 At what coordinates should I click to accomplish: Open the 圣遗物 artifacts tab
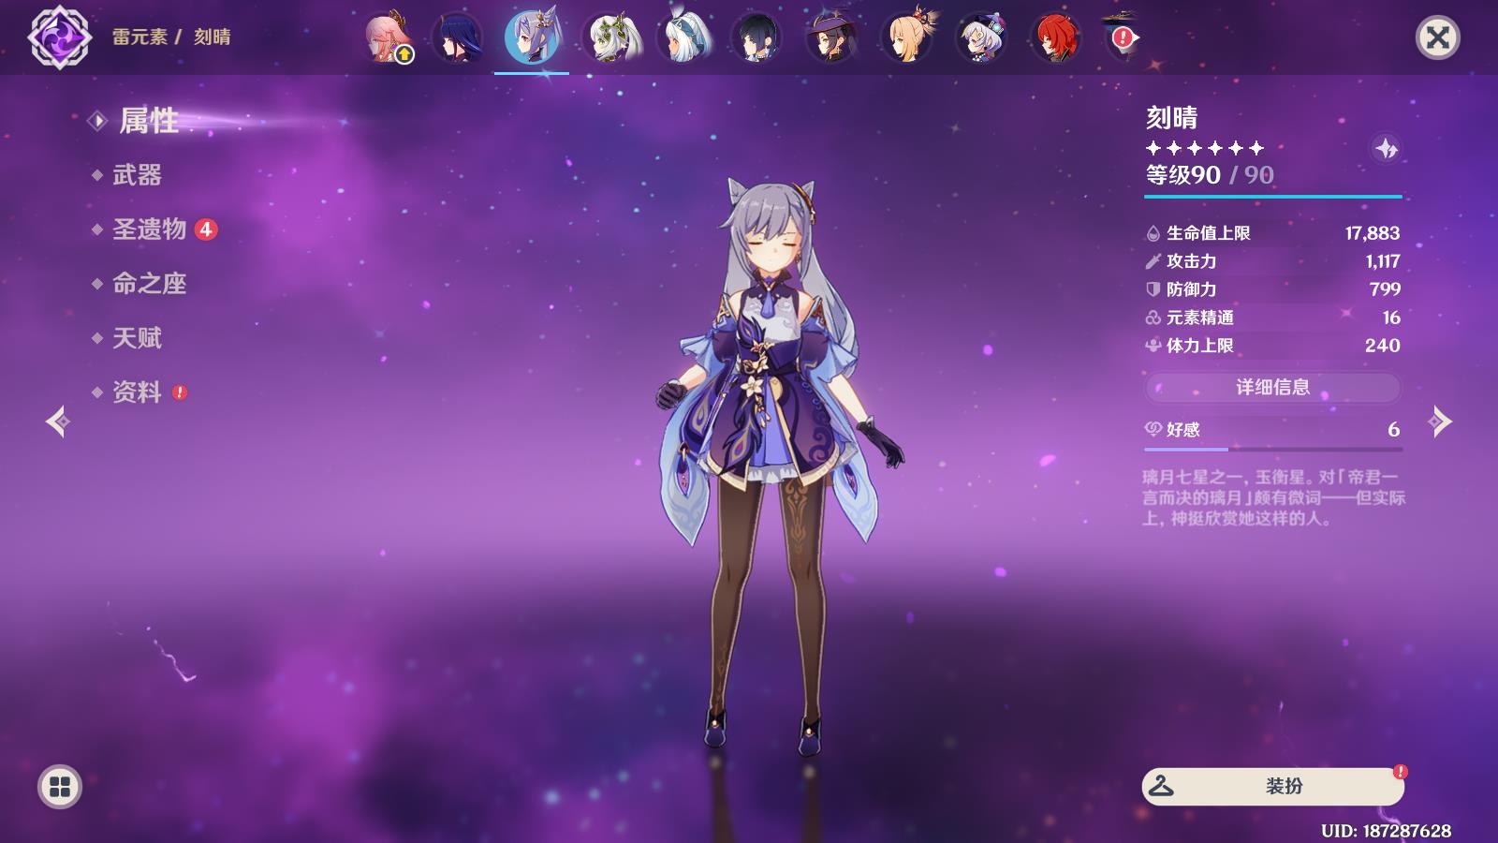[150, 229]
